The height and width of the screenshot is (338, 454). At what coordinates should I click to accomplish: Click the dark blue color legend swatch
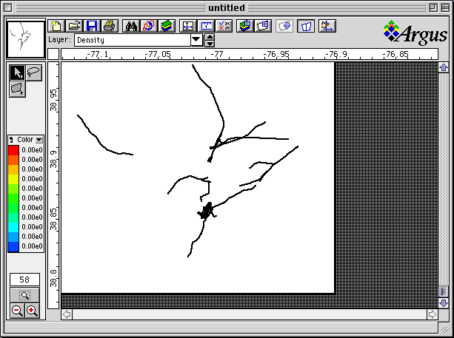tap(13, 246)
